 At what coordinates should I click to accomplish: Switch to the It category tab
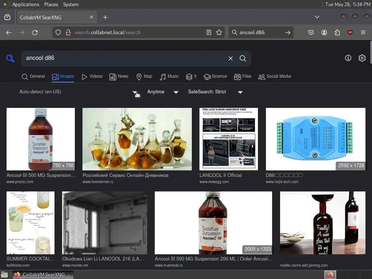[x=191, y=76]
